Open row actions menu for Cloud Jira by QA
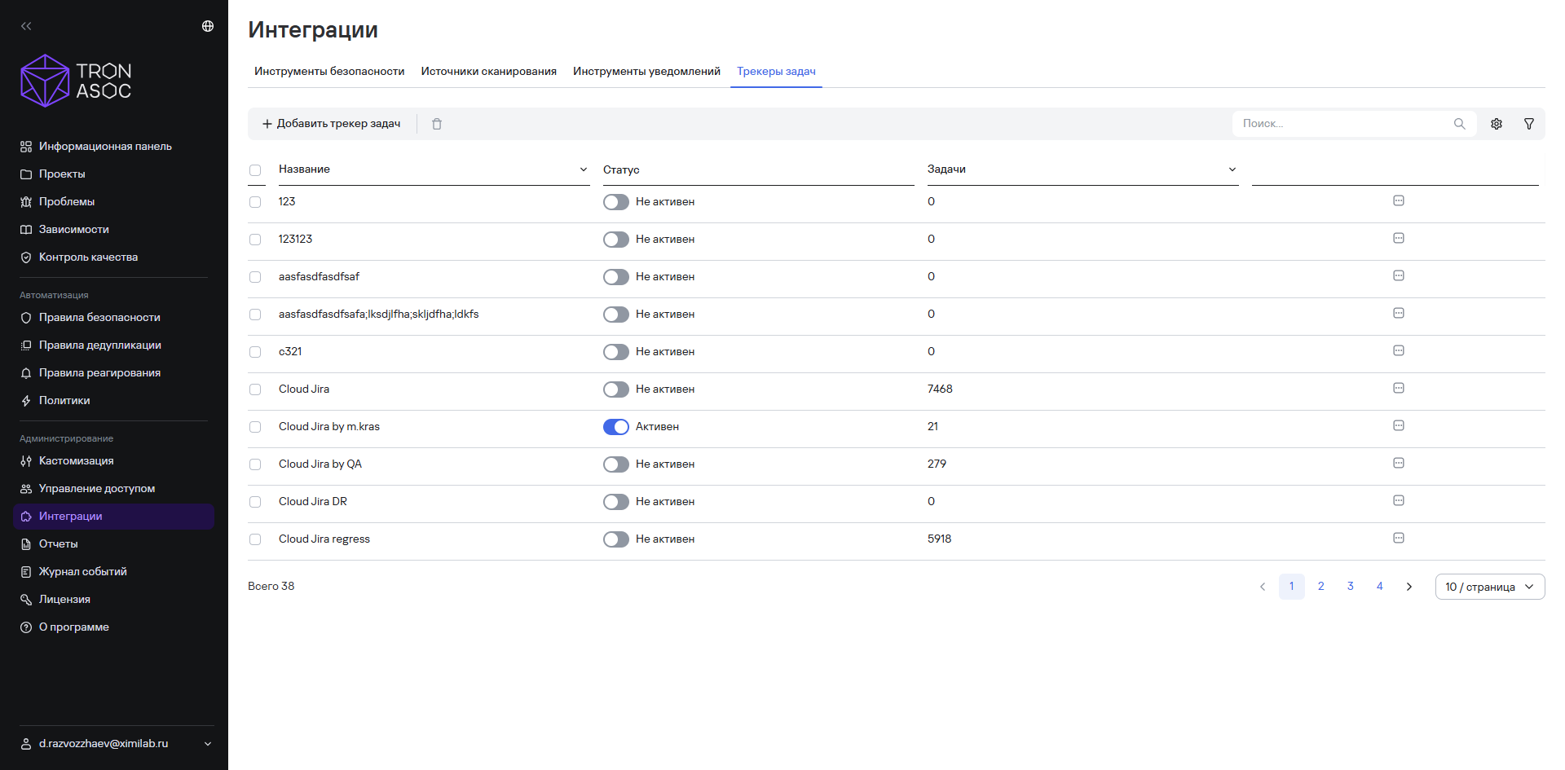The height and width of the screenshot is (770, 1565). pos(1399,463)
